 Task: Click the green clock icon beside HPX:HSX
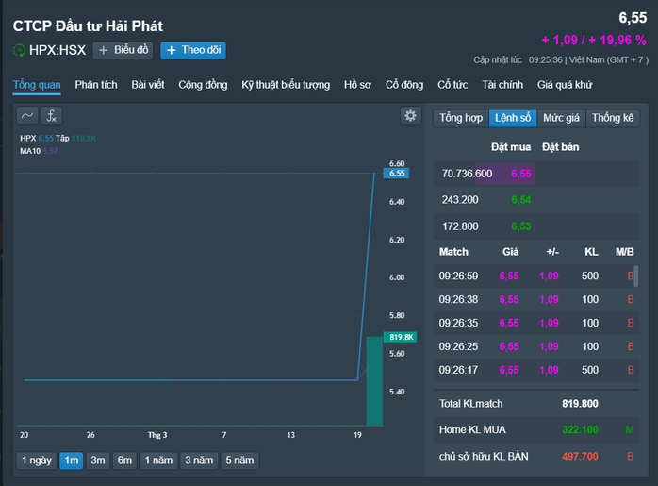tap(19, 50)
